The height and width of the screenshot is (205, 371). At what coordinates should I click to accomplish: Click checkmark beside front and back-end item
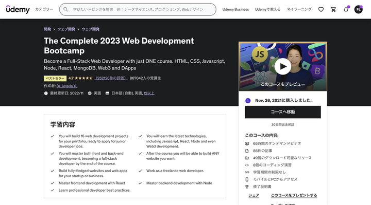[x=53, y=153]
